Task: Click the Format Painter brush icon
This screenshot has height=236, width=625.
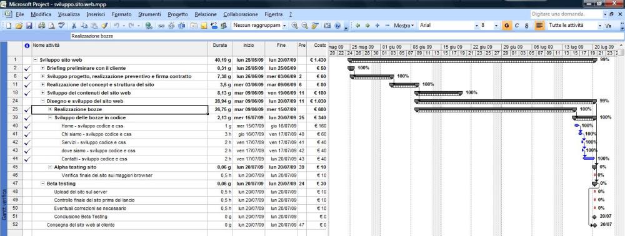Action: (x=104, y=26)
